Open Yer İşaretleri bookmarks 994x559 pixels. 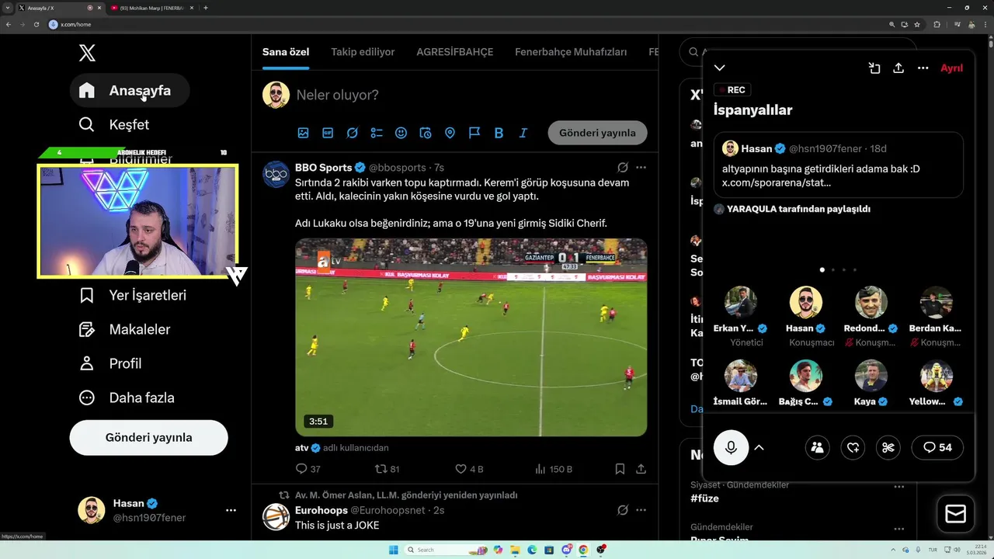point(132,295)
